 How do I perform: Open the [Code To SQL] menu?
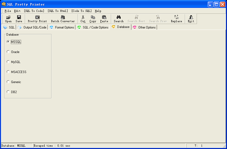[x=81, y=11]
